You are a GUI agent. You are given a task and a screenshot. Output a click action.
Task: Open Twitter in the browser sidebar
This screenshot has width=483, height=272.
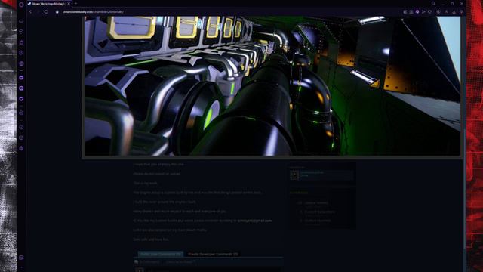(x=21, y=99)
